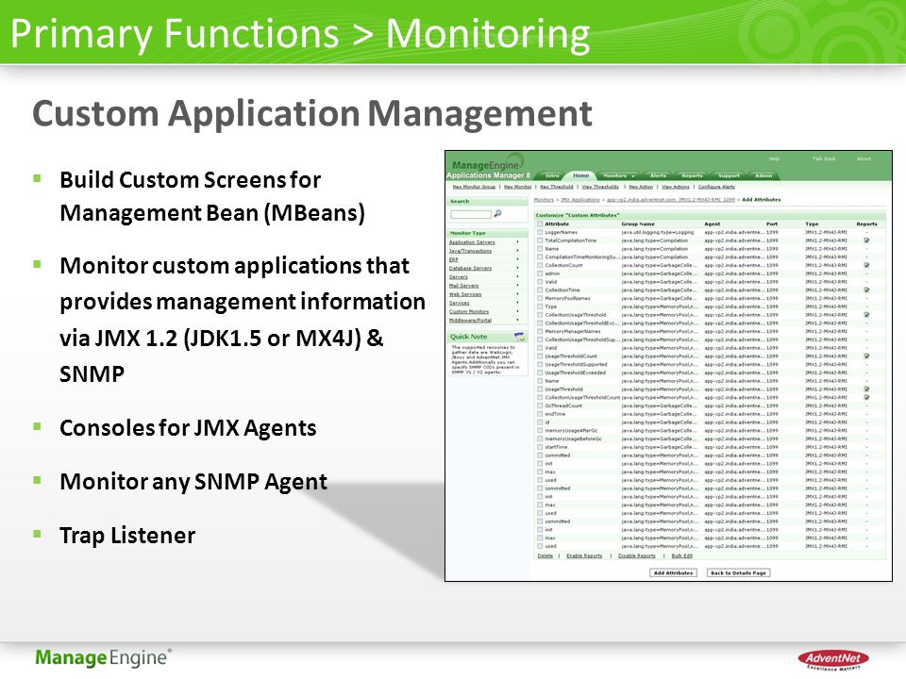This screenshot has height=679, width=906.
Task: Focus the Search input field
Action: point(471,214)
